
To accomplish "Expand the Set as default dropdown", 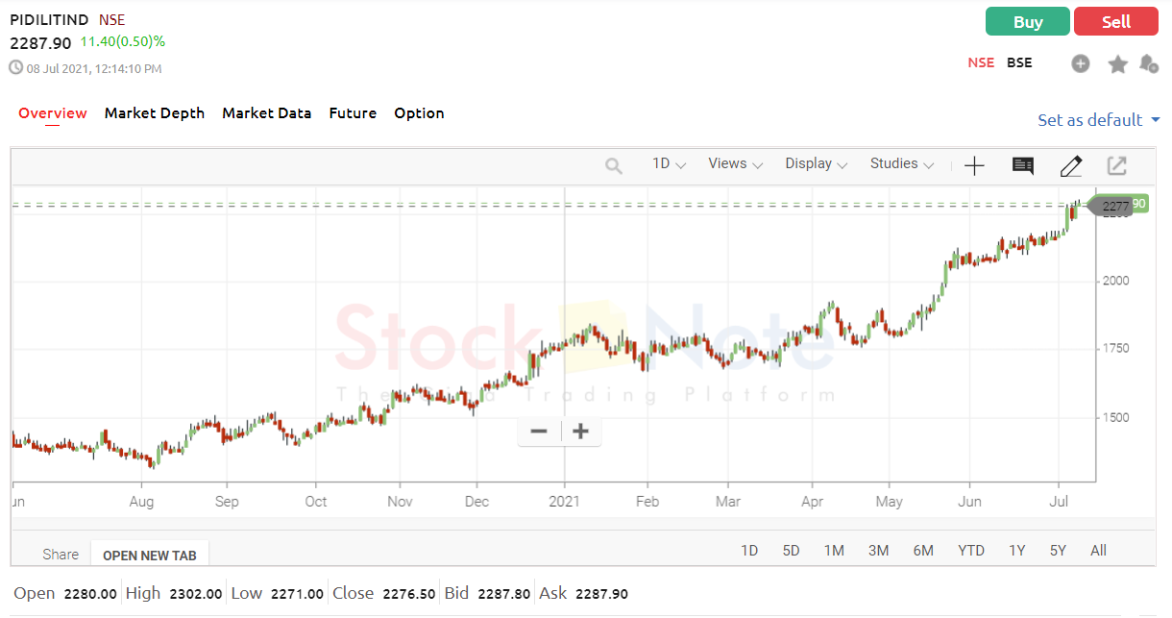I will [x=1099, y=120].
